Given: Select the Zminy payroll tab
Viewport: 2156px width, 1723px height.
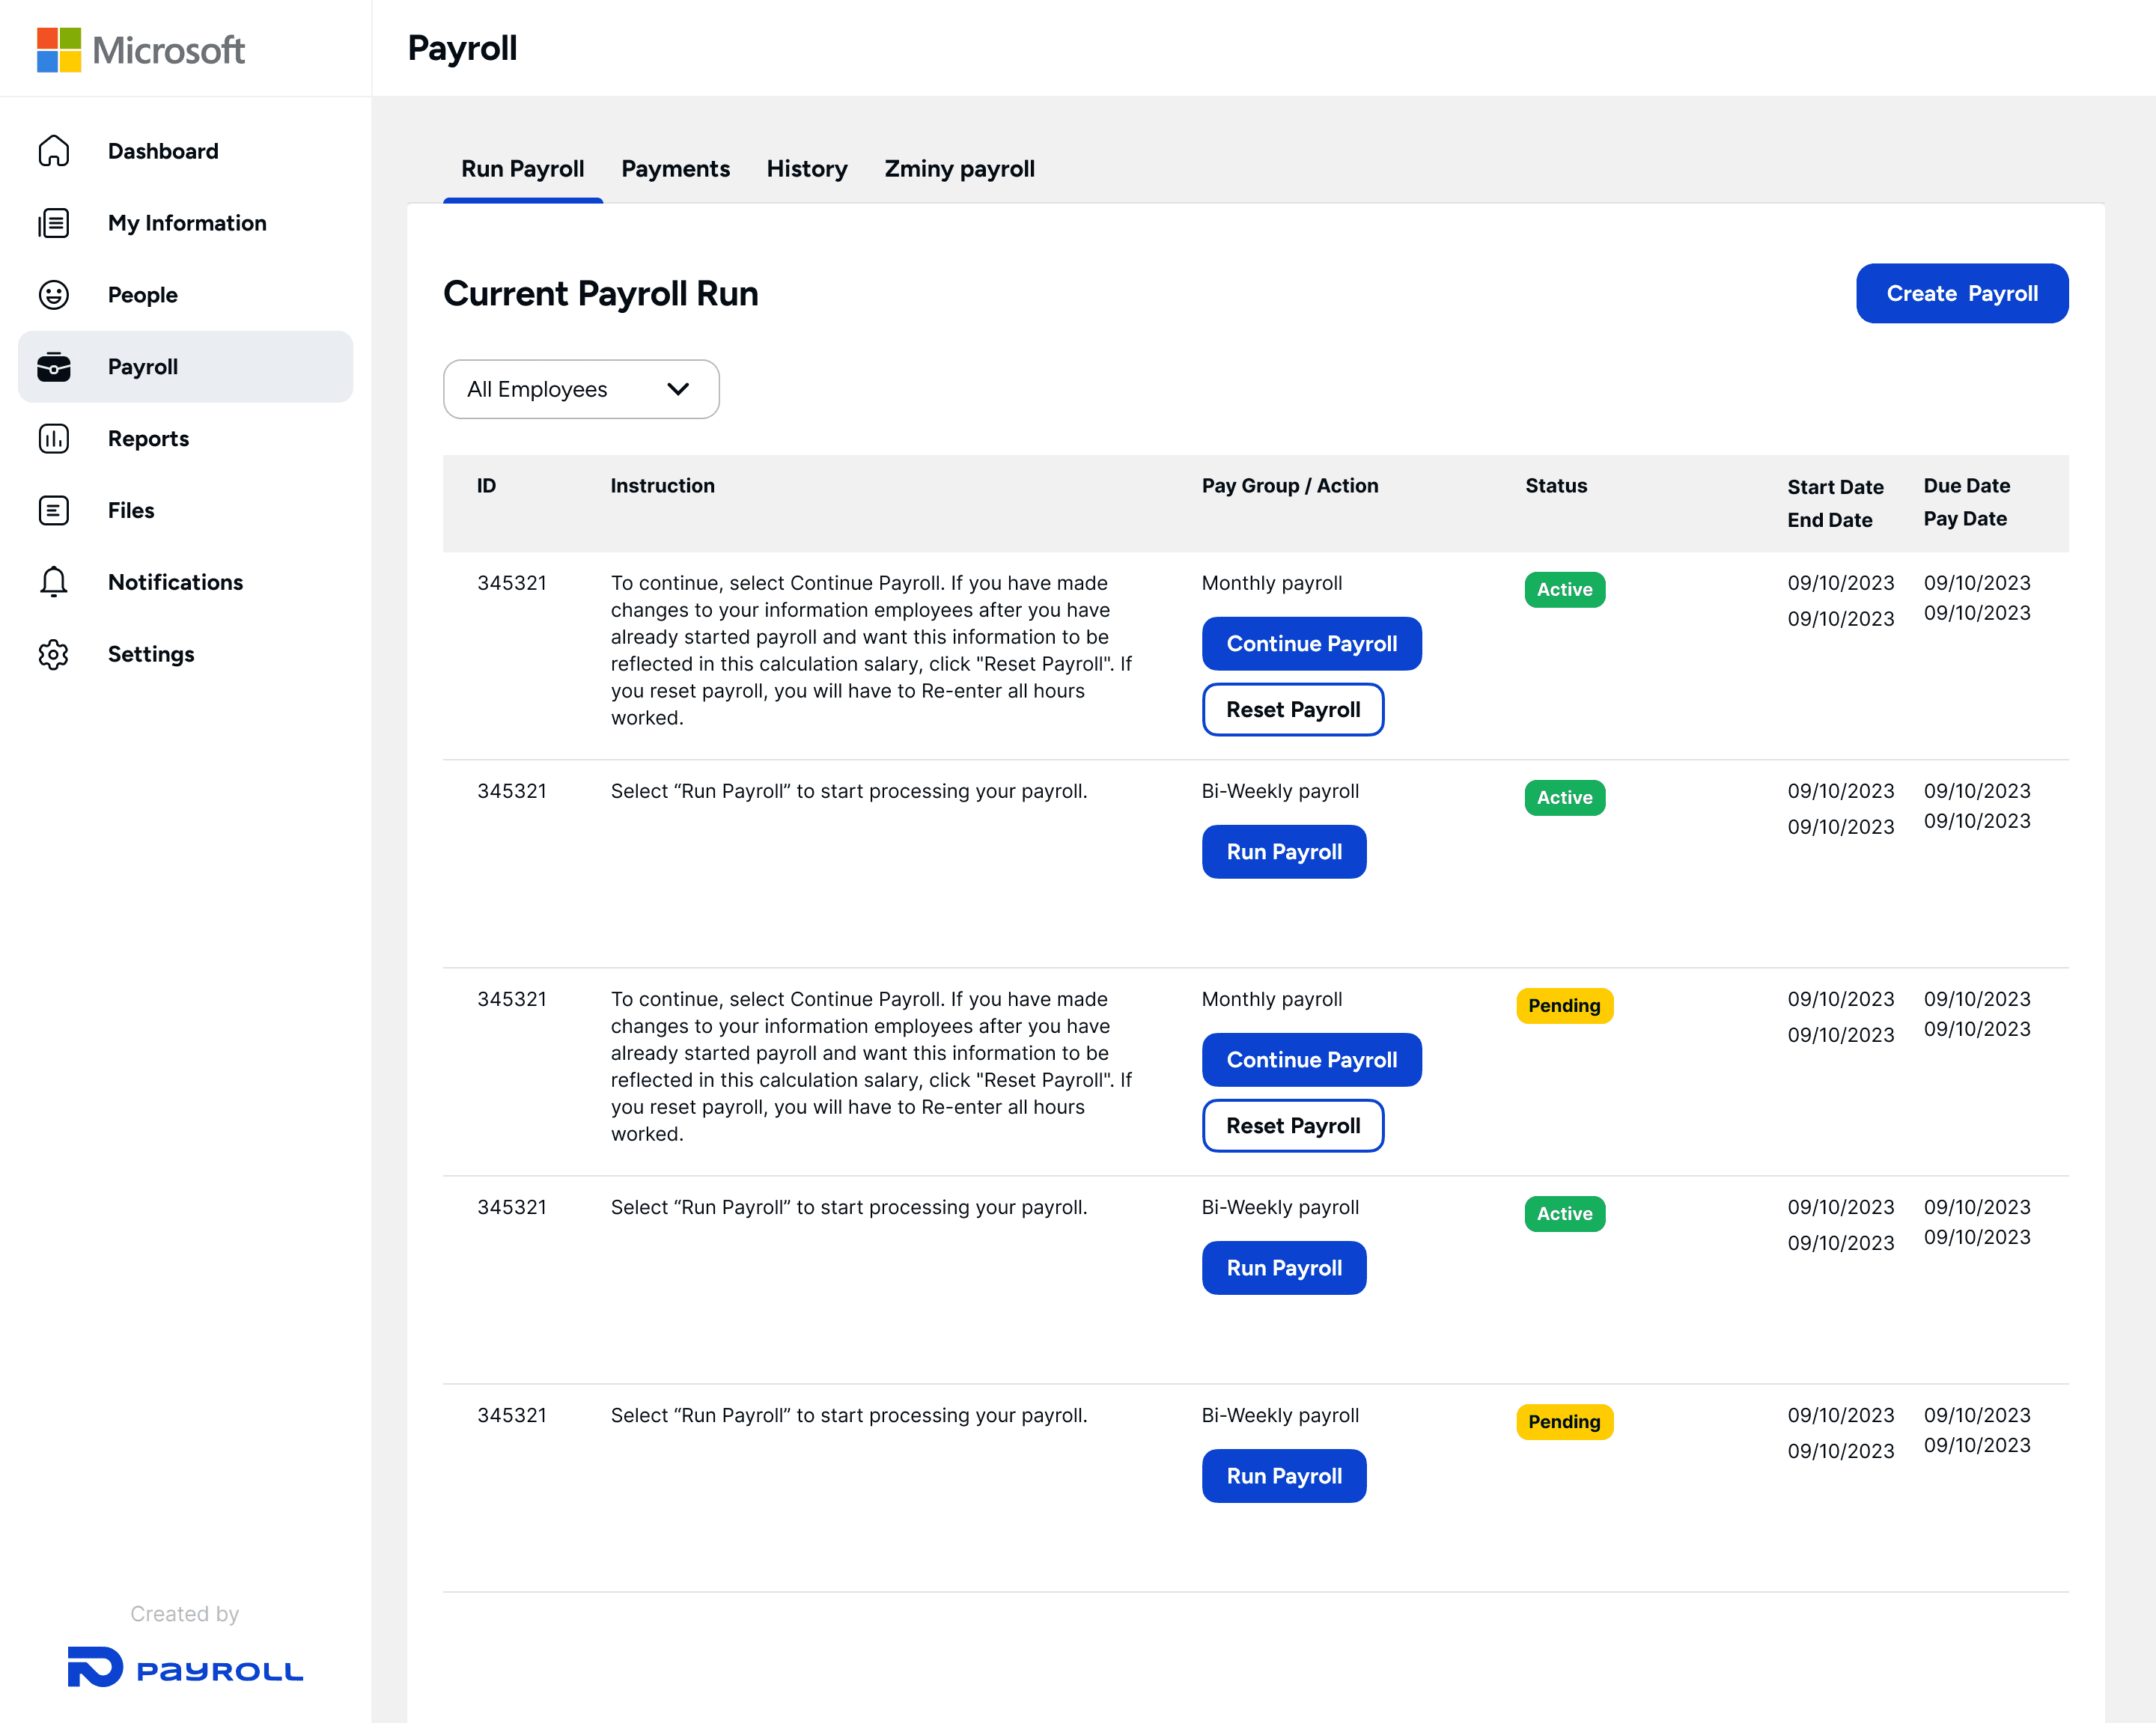Looking at the screenshot, I should pos(958,169).
